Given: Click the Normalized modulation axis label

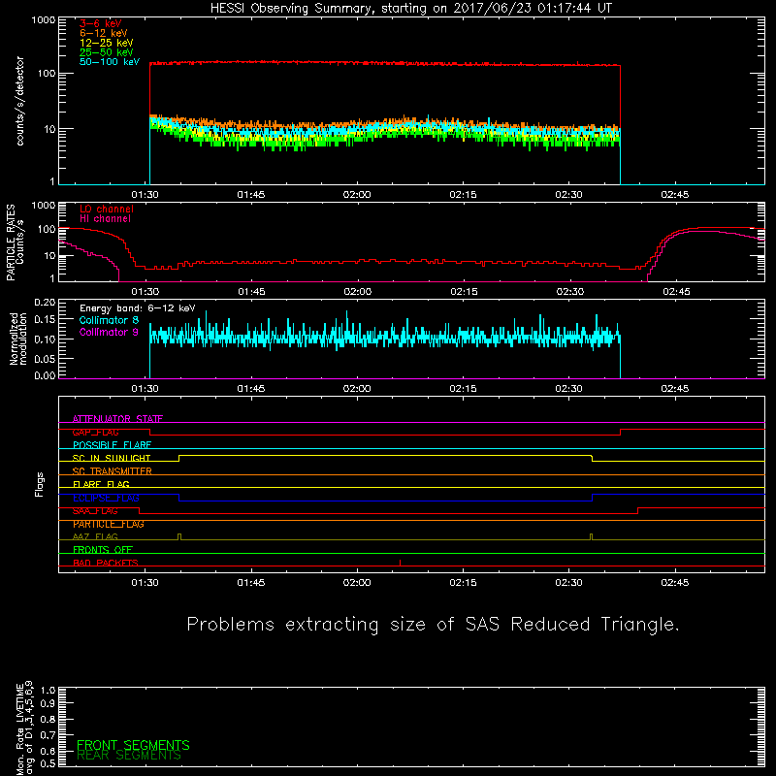Looking at the screenshot, I should 18,339.
